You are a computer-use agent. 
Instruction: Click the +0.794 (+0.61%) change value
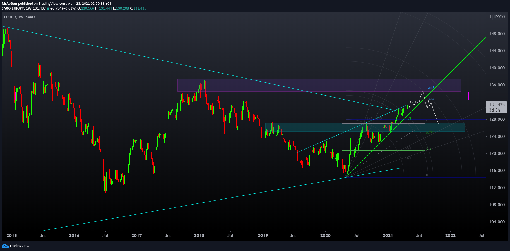tap(63, 8)
